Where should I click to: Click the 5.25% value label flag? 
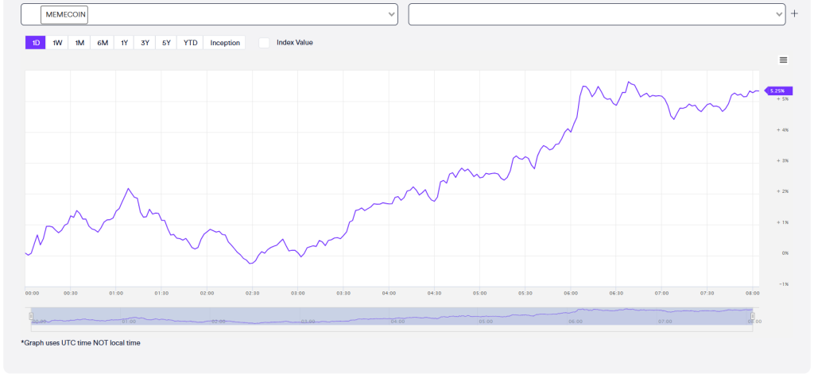[x=780, y=91]
